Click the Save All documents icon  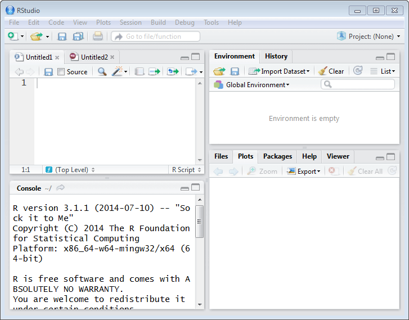point(78,37)
